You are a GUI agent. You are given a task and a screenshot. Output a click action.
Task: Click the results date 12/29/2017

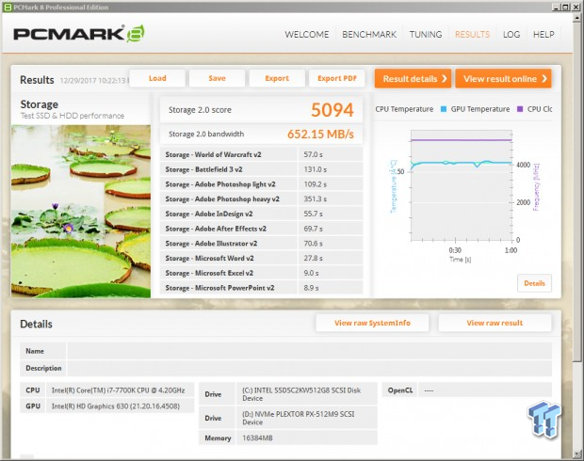[x=94, y=80]
